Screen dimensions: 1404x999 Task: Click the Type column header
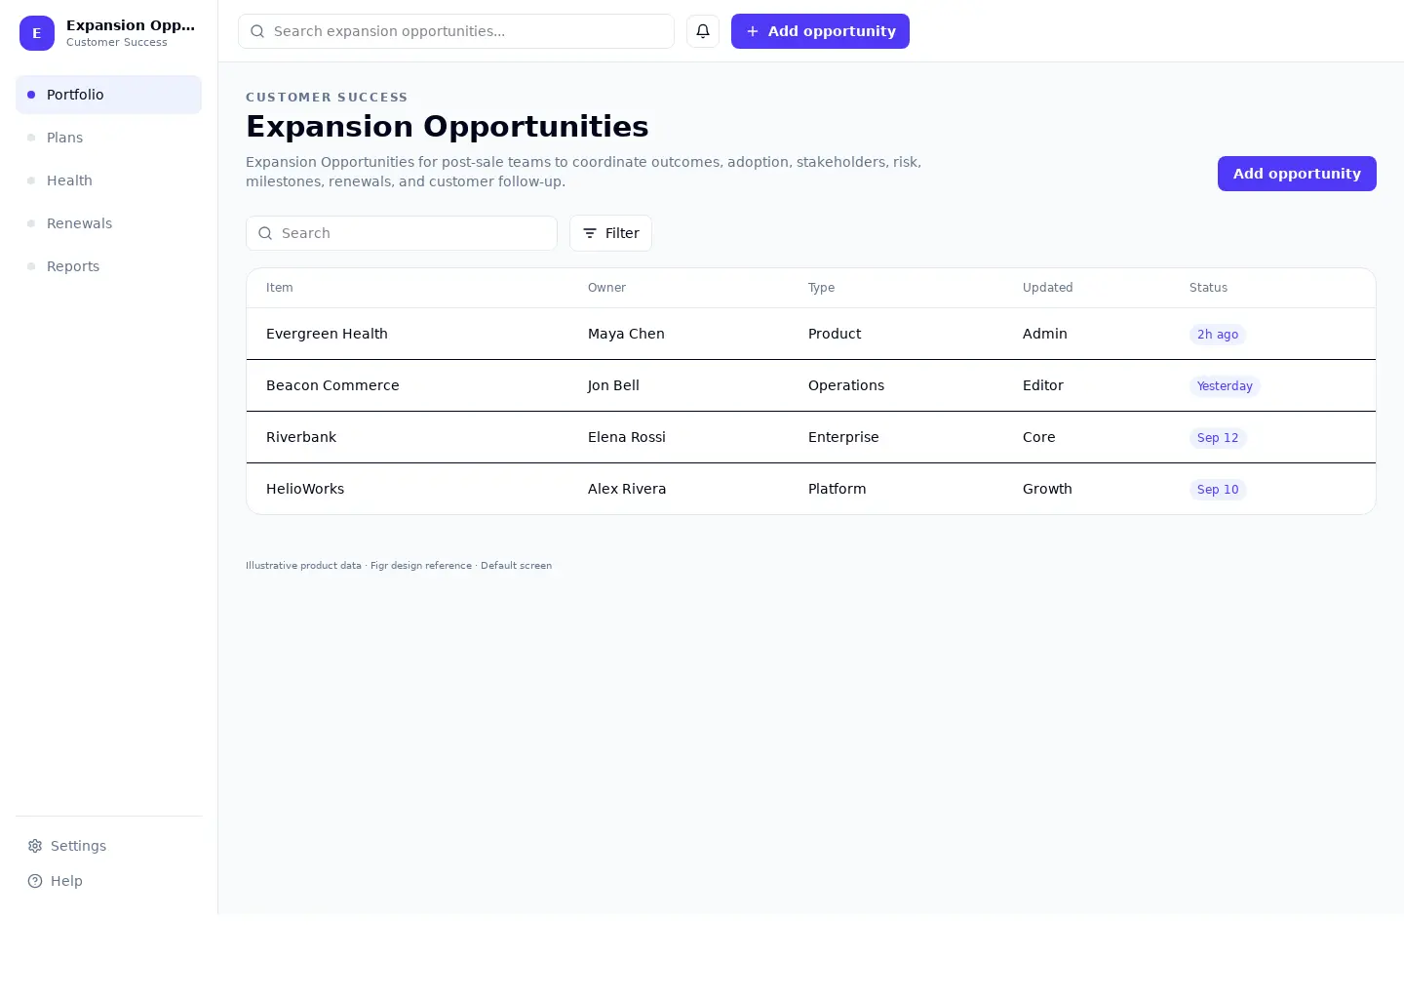(x=821, y=288)
